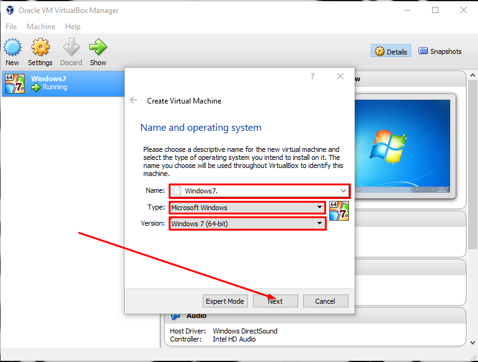This screenshot has height=362, width=478.
Task: Open the File menu
Action: (11, 27)
